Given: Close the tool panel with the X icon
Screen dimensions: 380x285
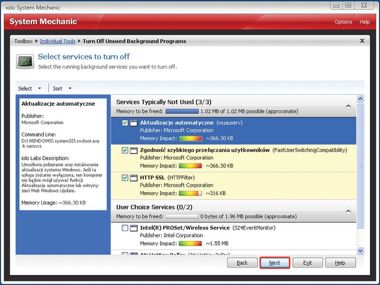Looking at the screenshot, I should [362, 41].
